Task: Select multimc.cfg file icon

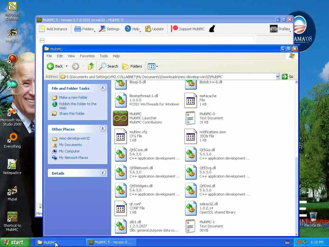Action: [x=121, y=136]
